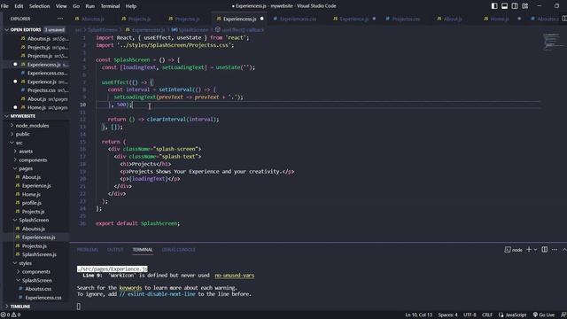Click the keywords link in terminal output
567x319 pixels.
tap(130, 288)
